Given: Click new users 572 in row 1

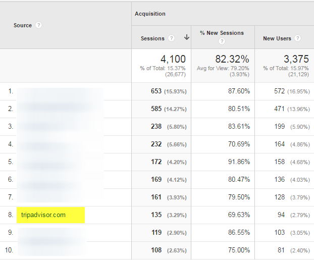Looking at the screenshot, I should click(279, 91).
